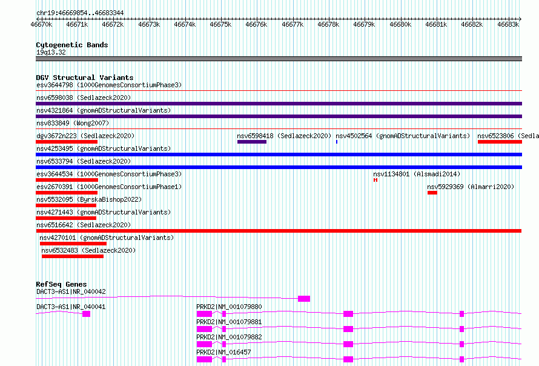The width and height of the screenshot is (539, 366).
Task: Click the nsv4253495 blue variant bar
Action: [279, 155]
